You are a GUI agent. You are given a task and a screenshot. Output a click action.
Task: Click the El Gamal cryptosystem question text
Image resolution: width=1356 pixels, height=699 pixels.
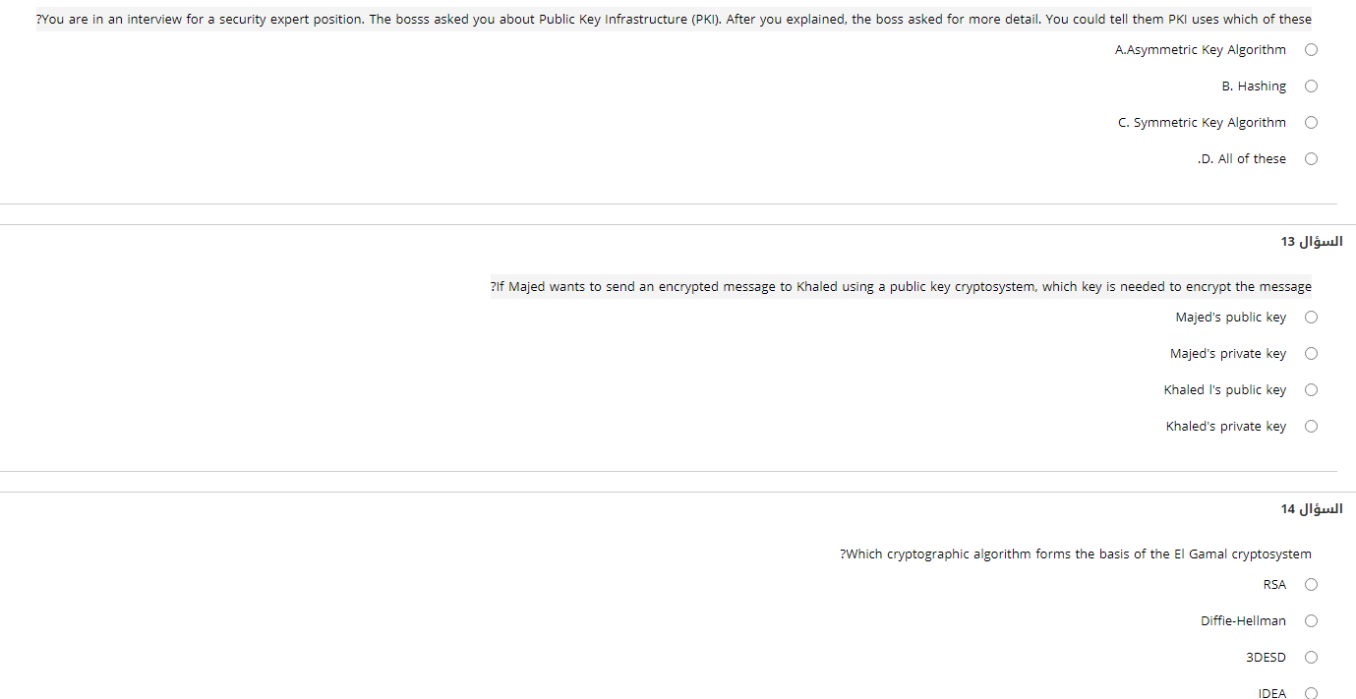[1074, 553]
